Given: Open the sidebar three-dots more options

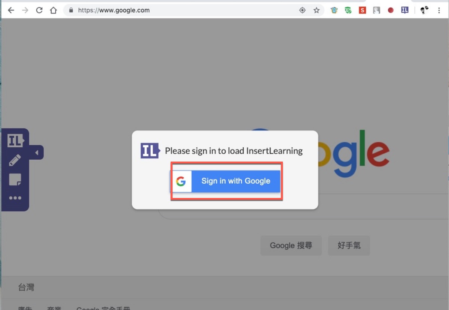Looking at the screenshot, I should [15, 198].
